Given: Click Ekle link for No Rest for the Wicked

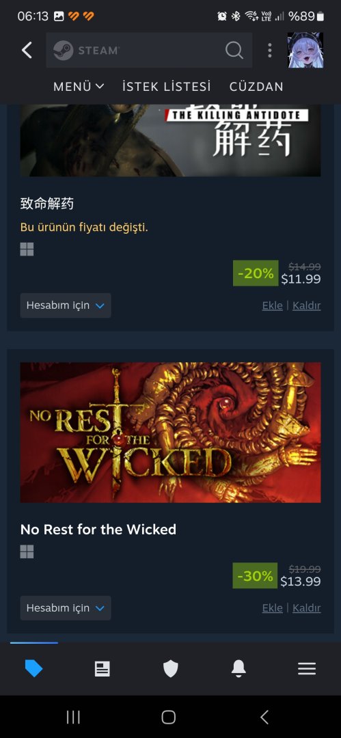Looking at the screenshot, I should tap(272, 608).
